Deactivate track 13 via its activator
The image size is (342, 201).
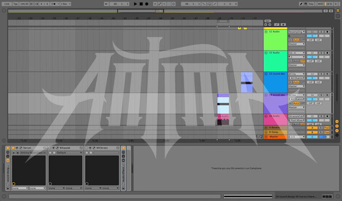pyautogui.click(x=312, y=74)
